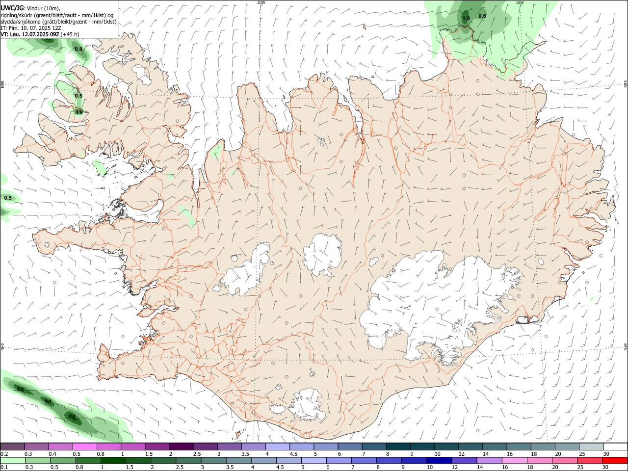Select the lower-row pale lavender swatch labeled 5

tap(314, 460)
